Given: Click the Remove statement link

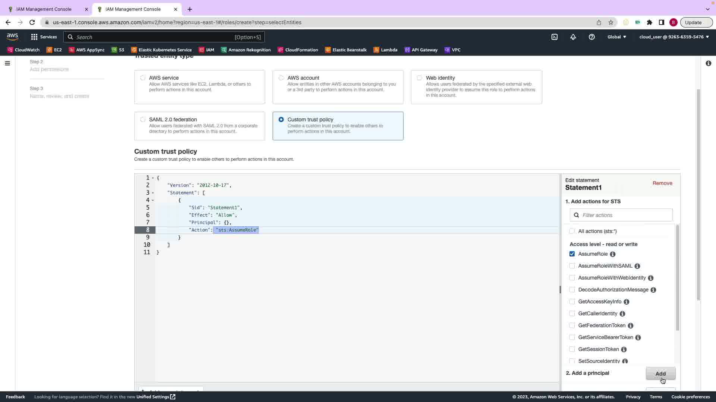Looking at the screenshot, I should (x=662, y=183).
